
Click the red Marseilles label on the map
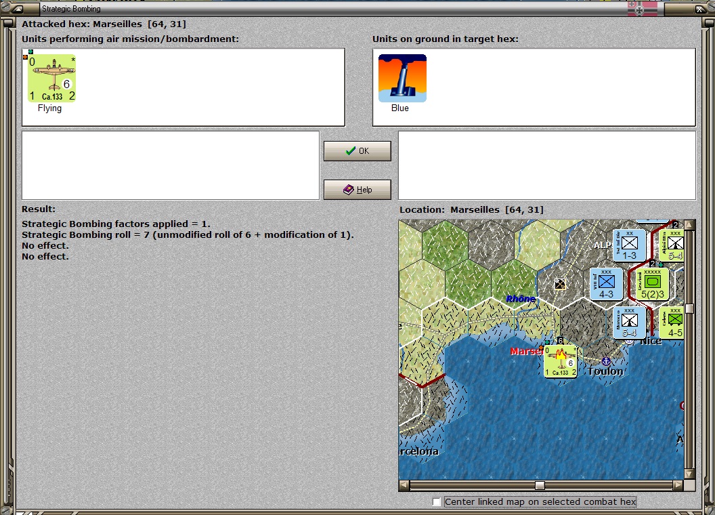(527, 351)
